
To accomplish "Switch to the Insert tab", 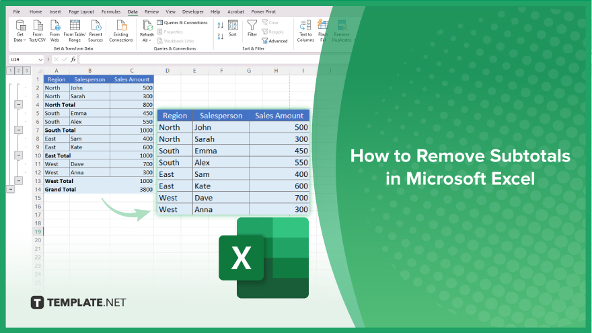I will pos(55,11).
